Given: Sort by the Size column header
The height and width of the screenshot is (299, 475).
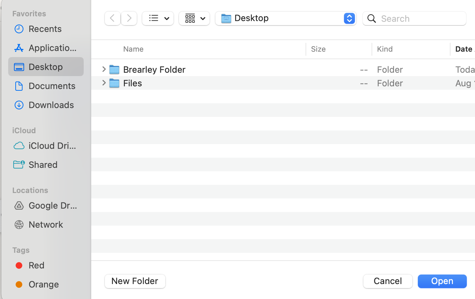Looking at the screenshot, I should [x=318, y=49].
